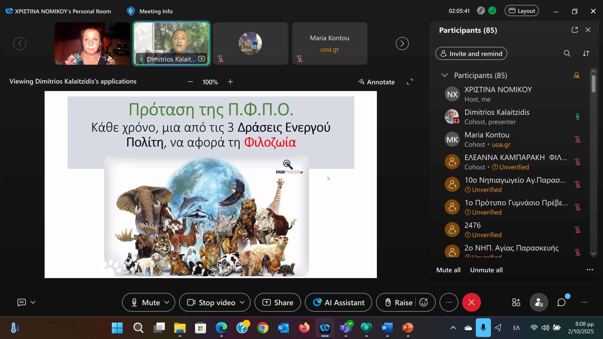Image resolution: width=603 pixels, height=339 pixels.
Task: Open Windows Start menu
Action: 117,328
